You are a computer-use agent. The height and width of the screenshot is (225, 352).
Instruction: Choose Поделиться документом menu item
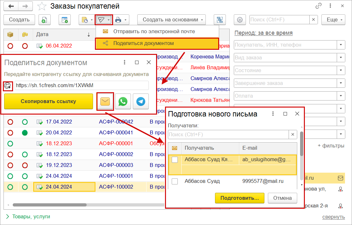[x=157, y=43]
